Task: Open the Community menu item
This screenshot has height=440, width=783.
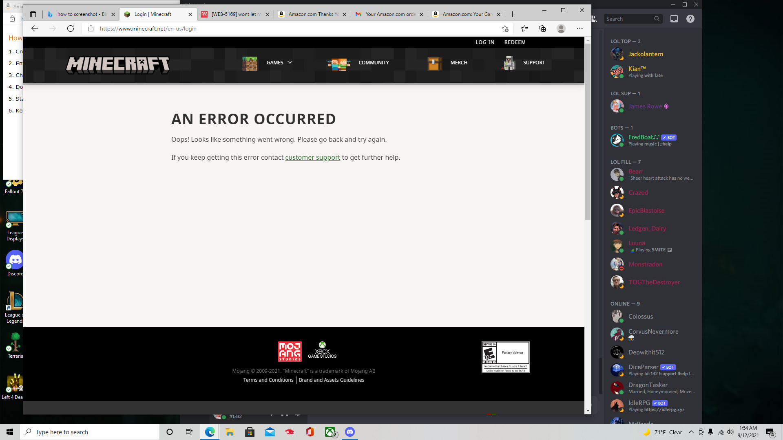Action: (x=374, y=63)
